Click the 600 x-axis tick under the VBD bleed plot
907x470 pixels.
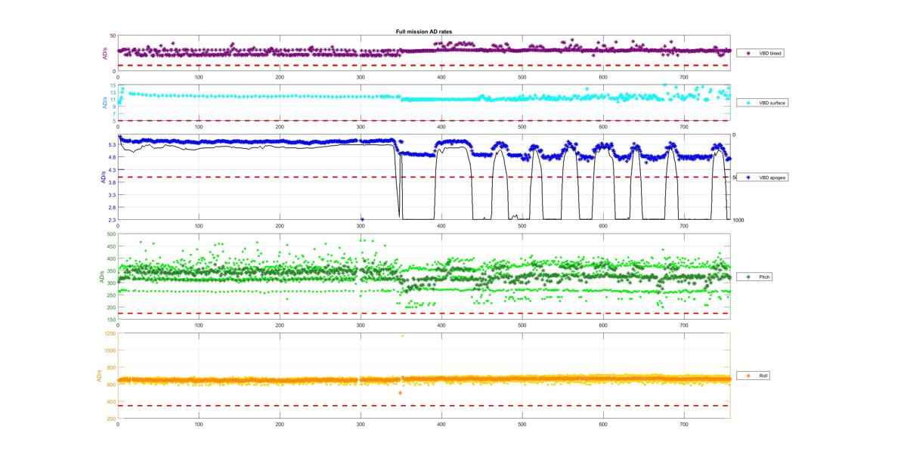point(603,78)
